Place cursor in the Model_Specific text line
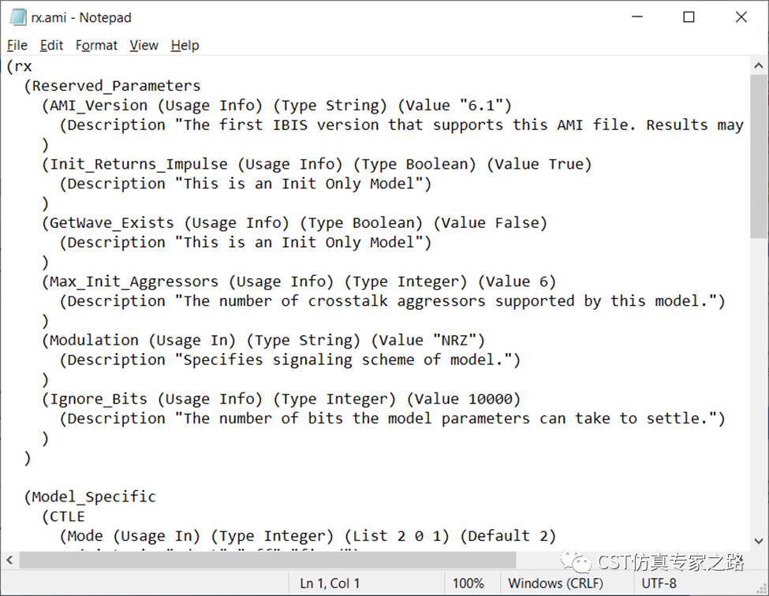 pos(90,497)
